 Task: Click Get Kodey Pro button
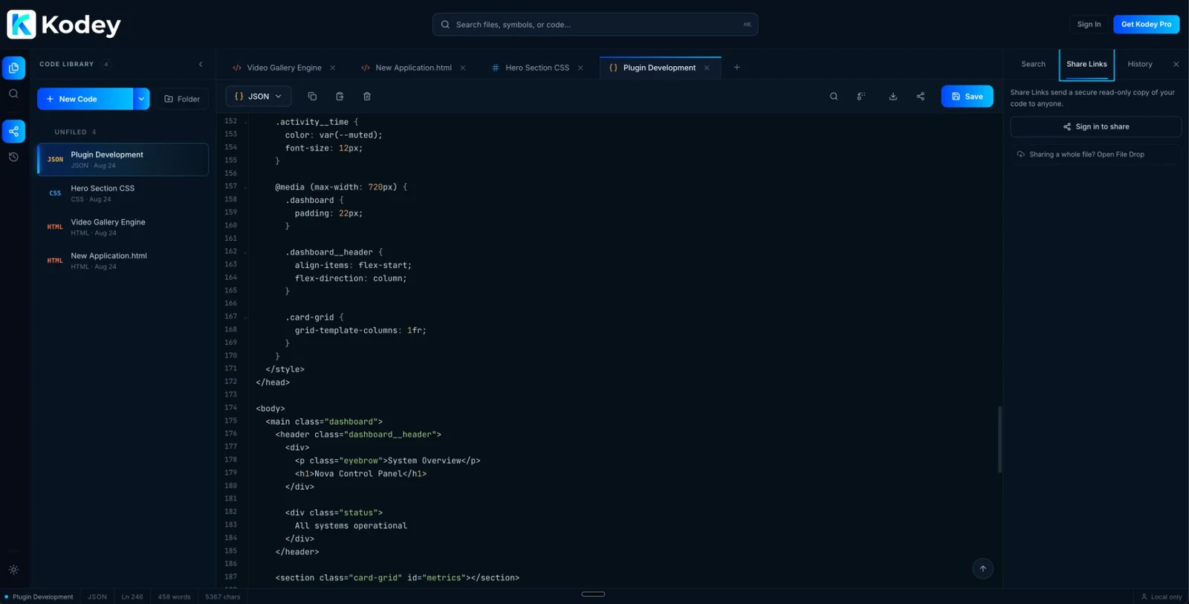point(1146,25)
